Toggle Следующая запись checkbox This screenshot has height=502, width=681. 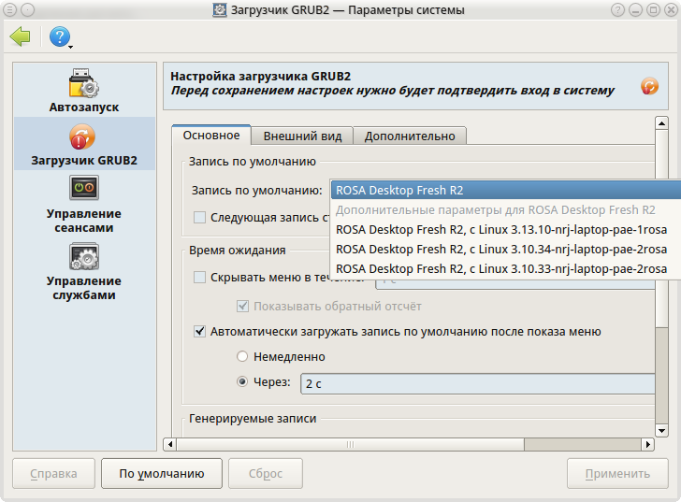pos(199,217)
